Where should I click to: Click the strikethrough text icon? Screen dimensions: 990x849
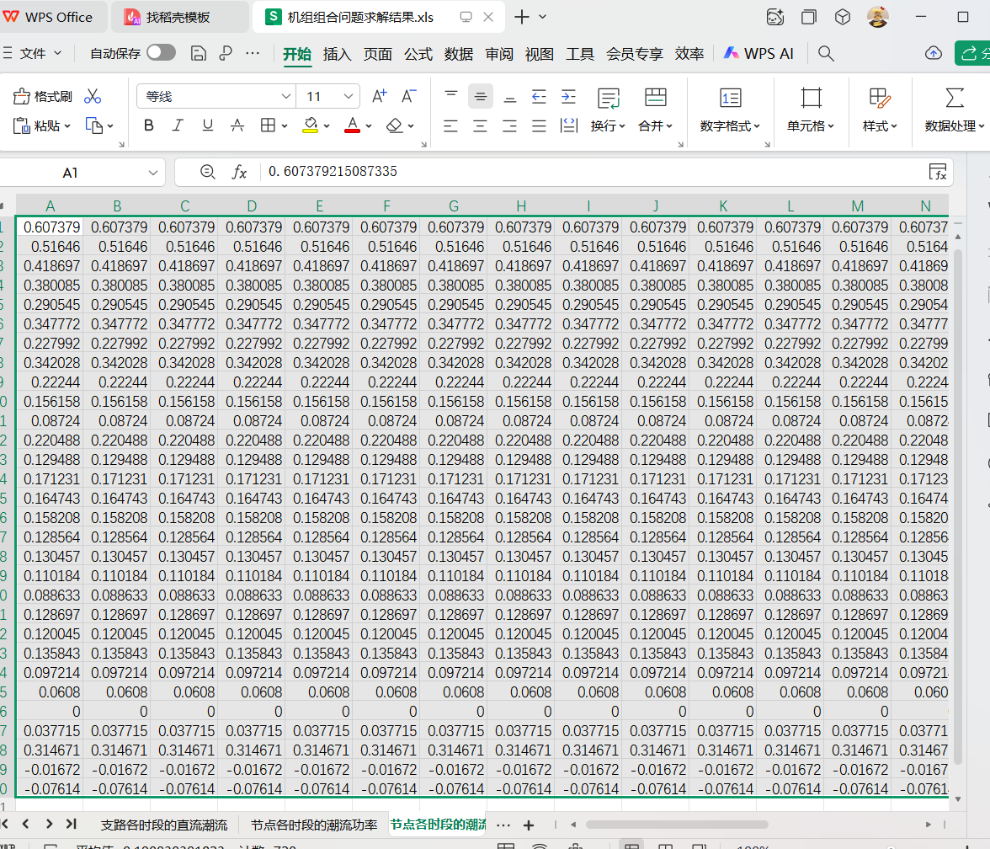coord(237,125)
